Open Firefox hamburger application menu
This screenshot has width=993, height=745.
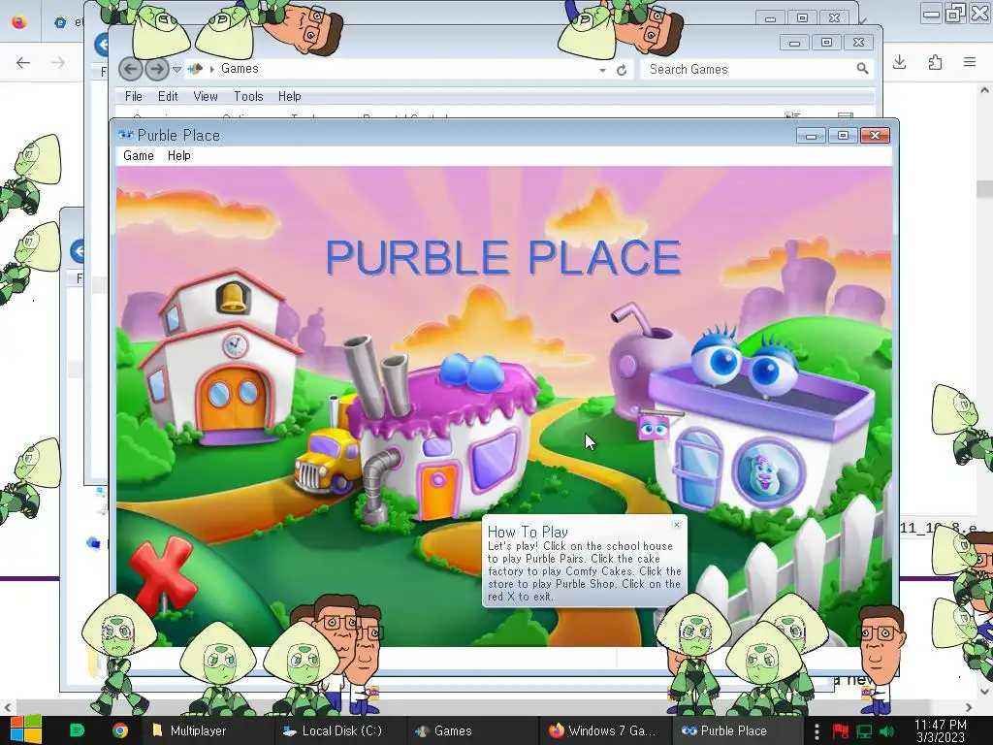point(970,62)
